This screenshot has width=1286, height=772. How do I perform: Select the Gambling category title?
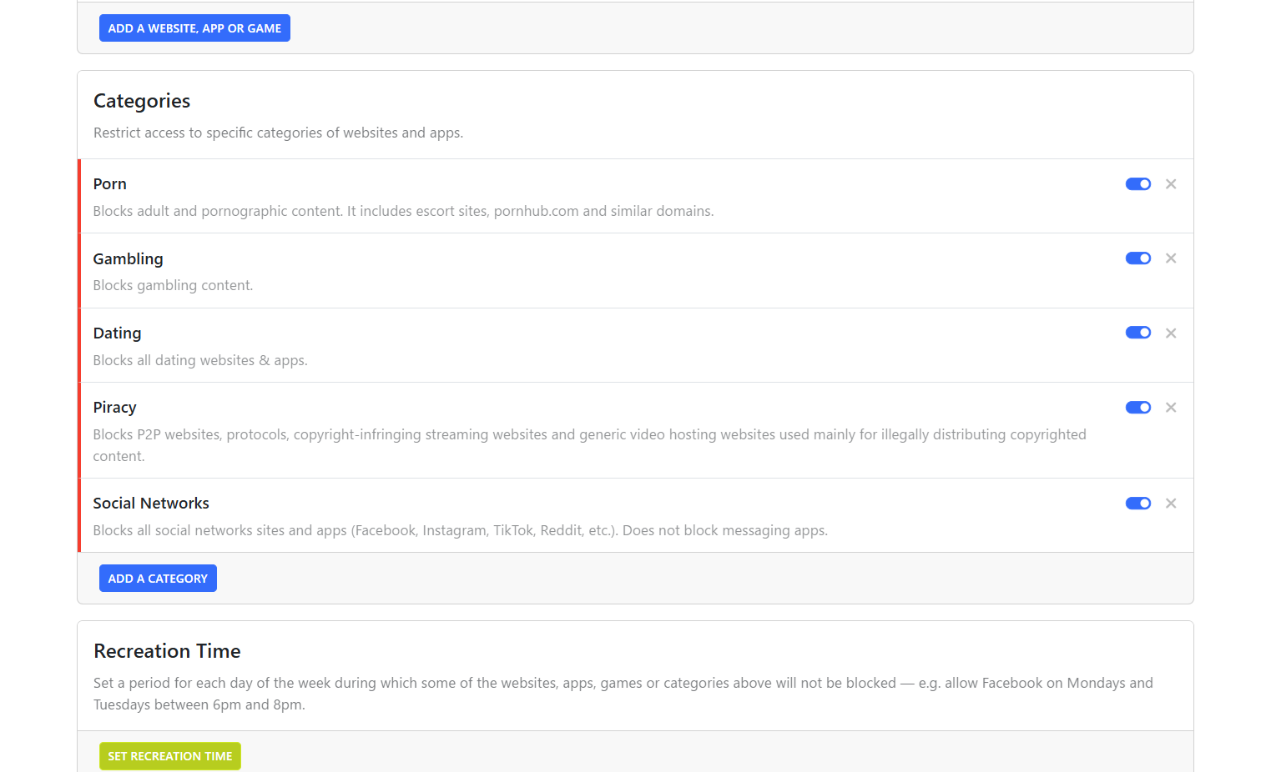(128, 259)
